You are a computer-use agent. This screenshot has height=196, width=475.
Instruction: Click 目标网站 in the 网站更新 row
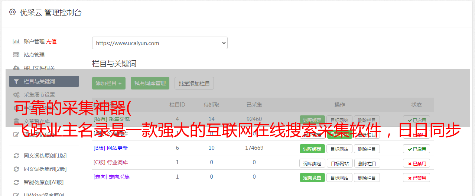339,149
